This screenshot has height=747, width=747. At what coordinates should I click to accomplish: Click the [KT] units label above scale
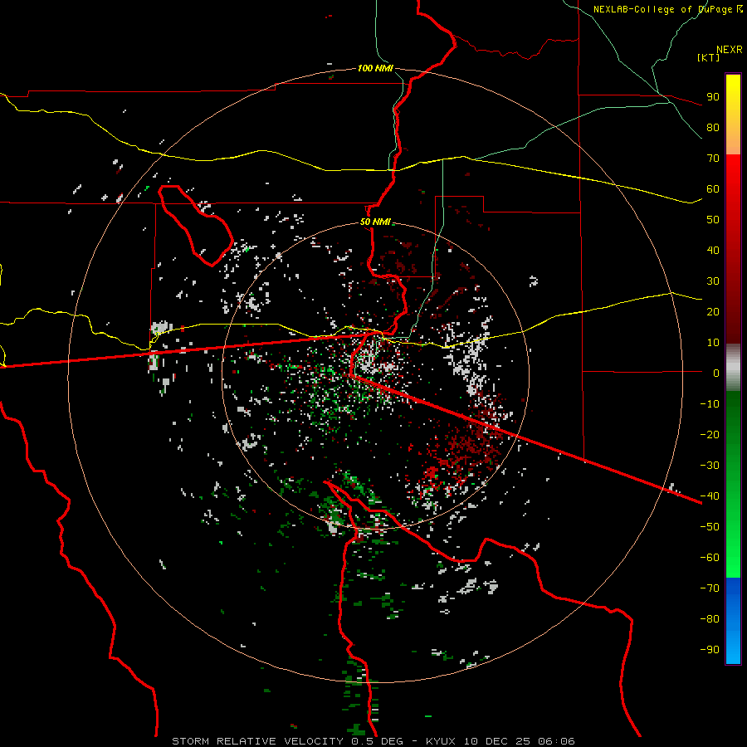(x=708, y=57)
